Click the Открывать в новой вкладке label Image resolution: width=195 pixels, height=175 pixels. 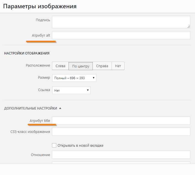coord(80,145)
